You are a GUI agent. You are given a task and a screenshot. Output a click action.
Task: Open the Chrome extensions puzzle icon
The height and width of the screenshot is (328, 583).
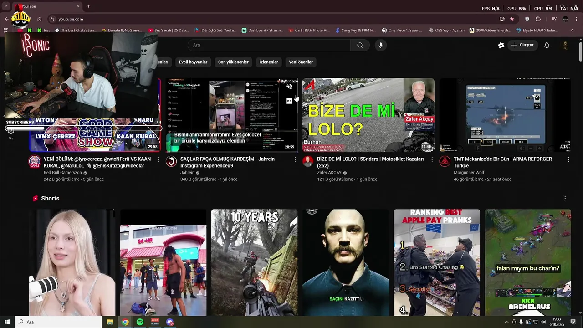tap(538, 19)
